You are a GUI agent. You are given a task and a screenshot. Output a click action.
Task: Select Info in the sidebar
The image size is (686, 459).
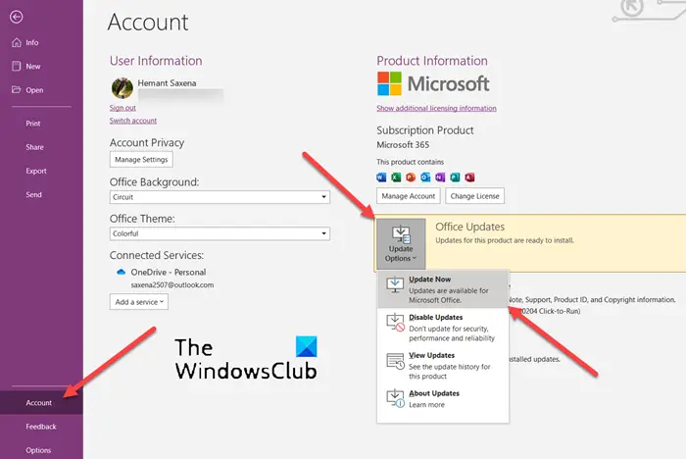41,42
